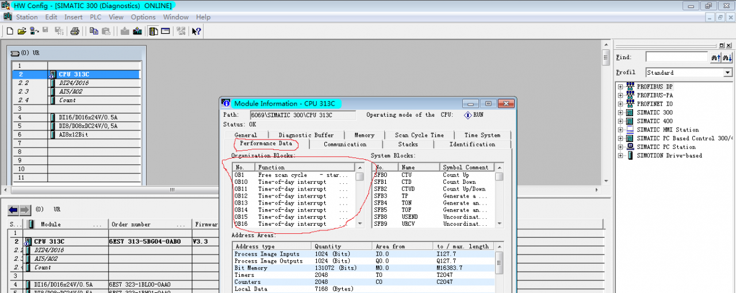The width and height of the screenshot is (736, 293).
Task: Click the Order number column header
Action: point(150,224)
